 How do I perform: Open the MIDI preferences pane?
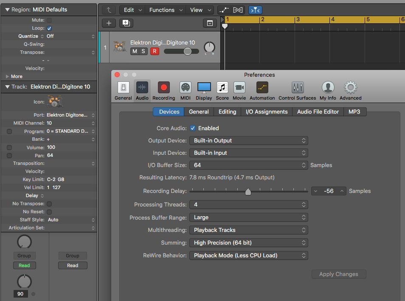(185, 91)
